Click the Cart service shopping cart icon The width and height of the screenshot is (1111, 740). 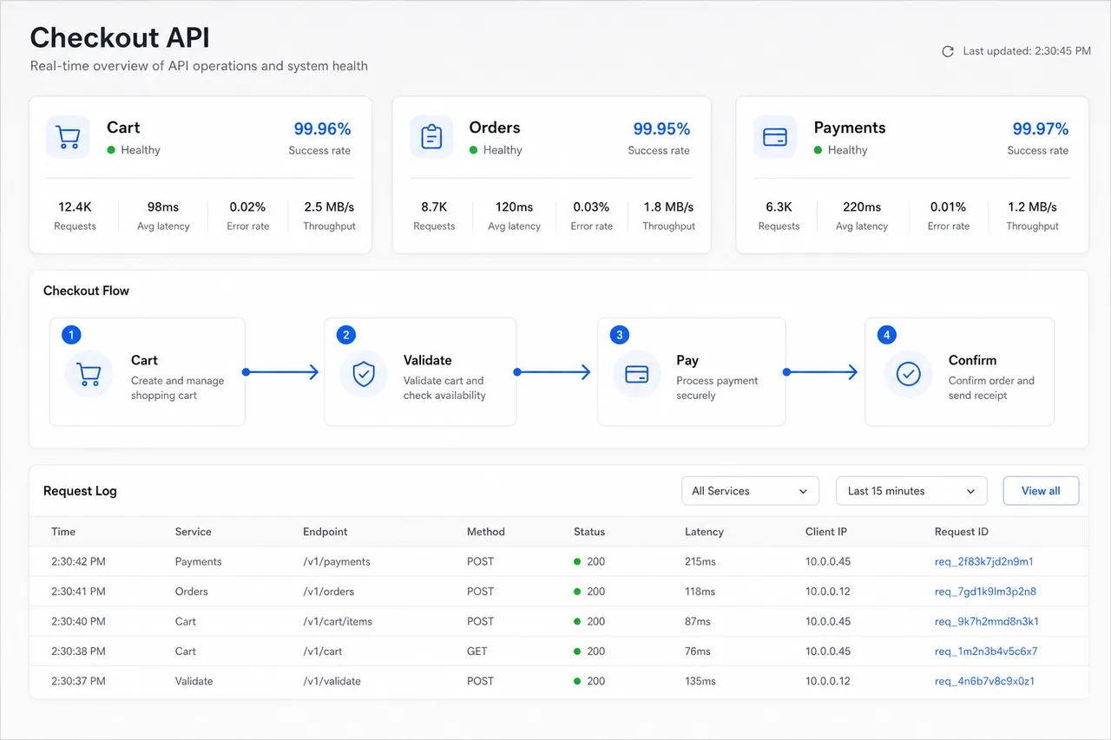[x=68, y=137]
